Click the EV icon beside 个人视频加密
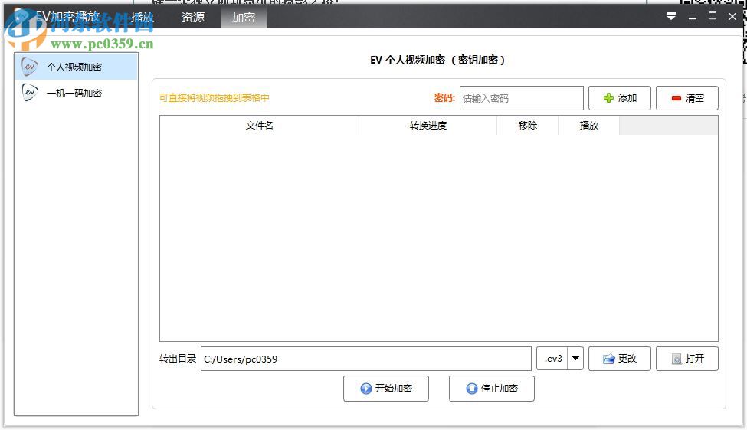747x430 pixels. tap(30, 67)
